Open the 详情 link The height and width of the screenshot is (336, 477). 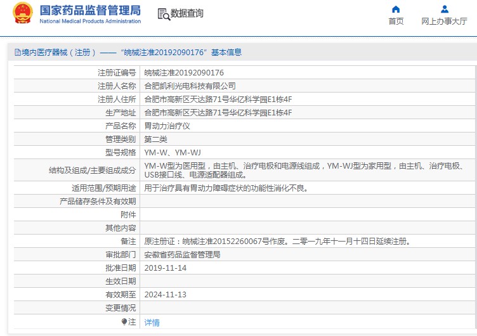[152, 322]
